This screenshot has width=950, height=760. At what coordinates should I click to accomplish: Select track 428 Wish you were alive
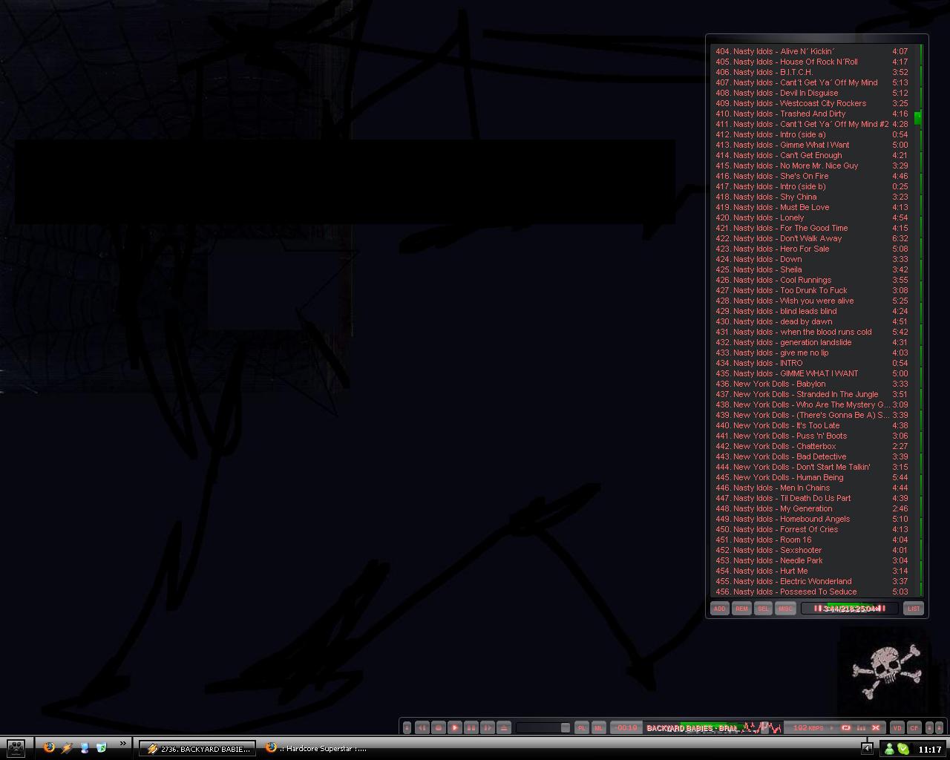coord(811,301)
